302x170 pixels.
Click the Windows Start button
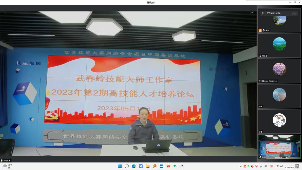[x=120, y=166]
